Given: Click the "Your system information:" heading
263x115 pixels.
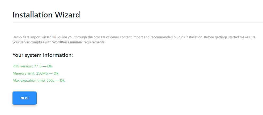Looking at the screenshot, I should (x=43, y=55).
